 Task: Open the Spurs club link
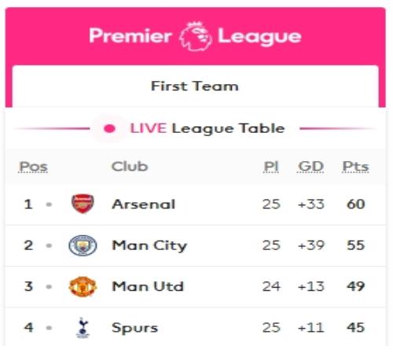point(135,328)
